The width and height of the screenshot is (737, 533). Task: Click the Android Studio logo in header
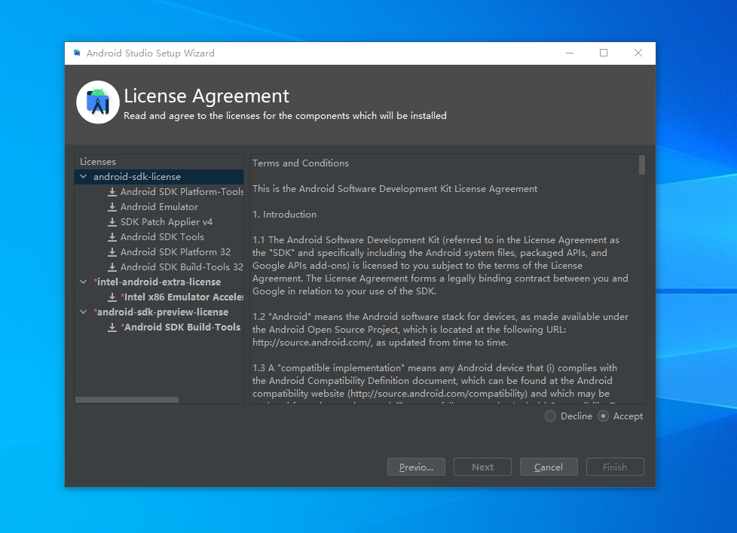click(98, 102)
